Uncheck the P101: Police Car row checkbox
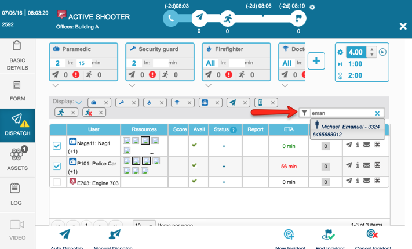Image resolution: width=412 pixels, height=249 pixels. [57, 166]
